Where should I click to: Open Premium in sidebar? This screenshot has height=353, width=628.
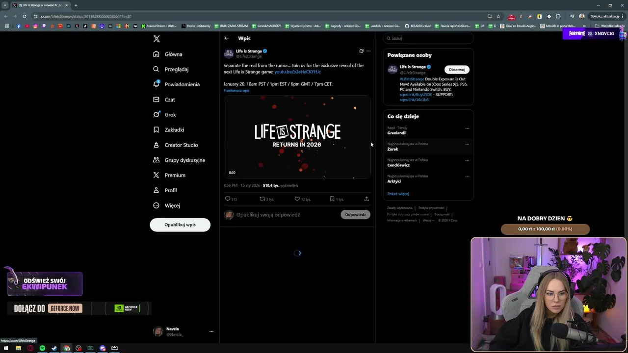pyautogui.click(x=169, y=175)
